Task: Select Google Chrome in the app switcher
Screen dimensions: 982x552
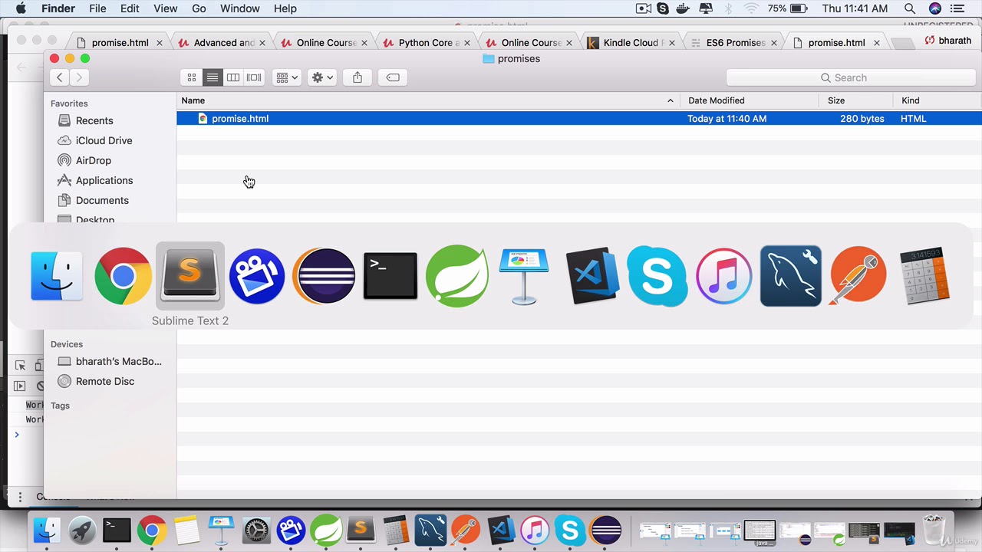Action: [x=123, y=275]
